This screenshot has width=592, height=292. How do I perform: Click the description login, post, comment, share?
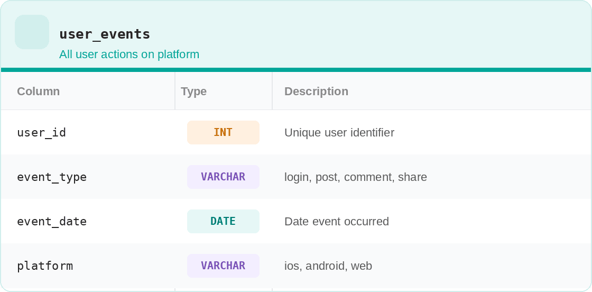coord(356,177)
